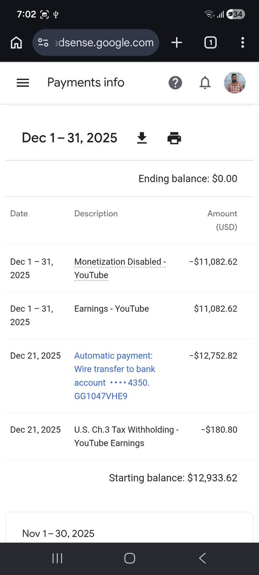
Task: Focus the adsense.google.com address bar
Action: click(95, 43)
